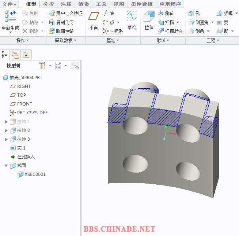Click the Paste (粘贴) icon
This screenshot has width=239, height=236.
click(x=25, y=22)
